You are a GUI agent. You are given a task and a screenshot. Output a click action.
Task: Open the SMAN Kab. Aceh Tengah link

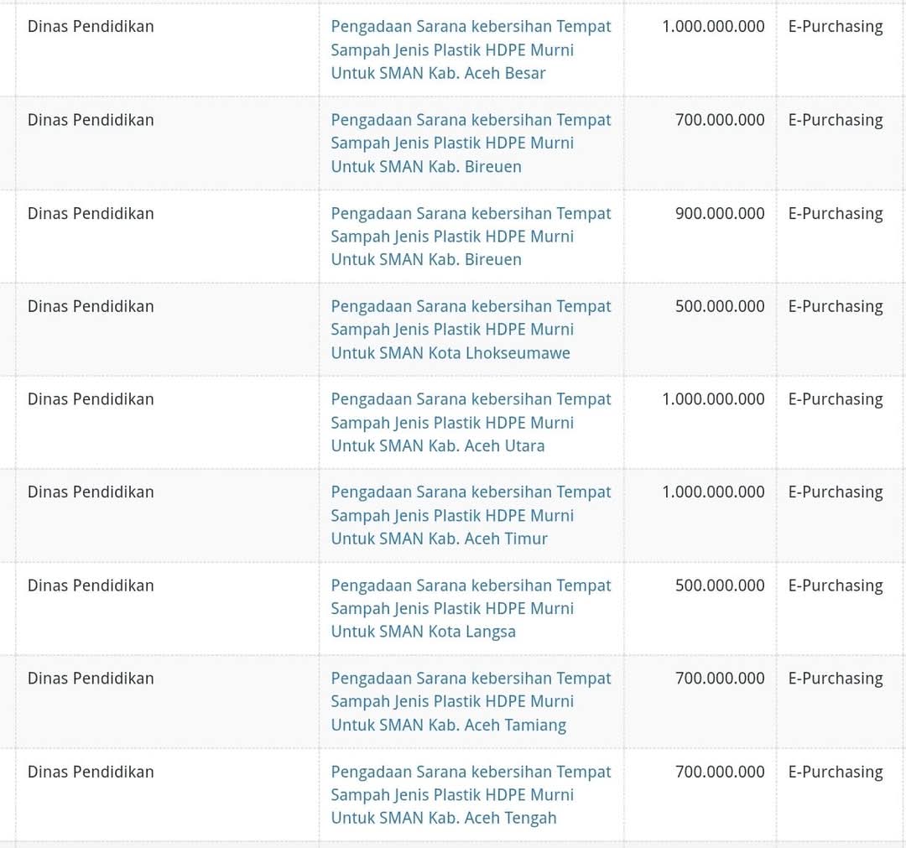471,794
